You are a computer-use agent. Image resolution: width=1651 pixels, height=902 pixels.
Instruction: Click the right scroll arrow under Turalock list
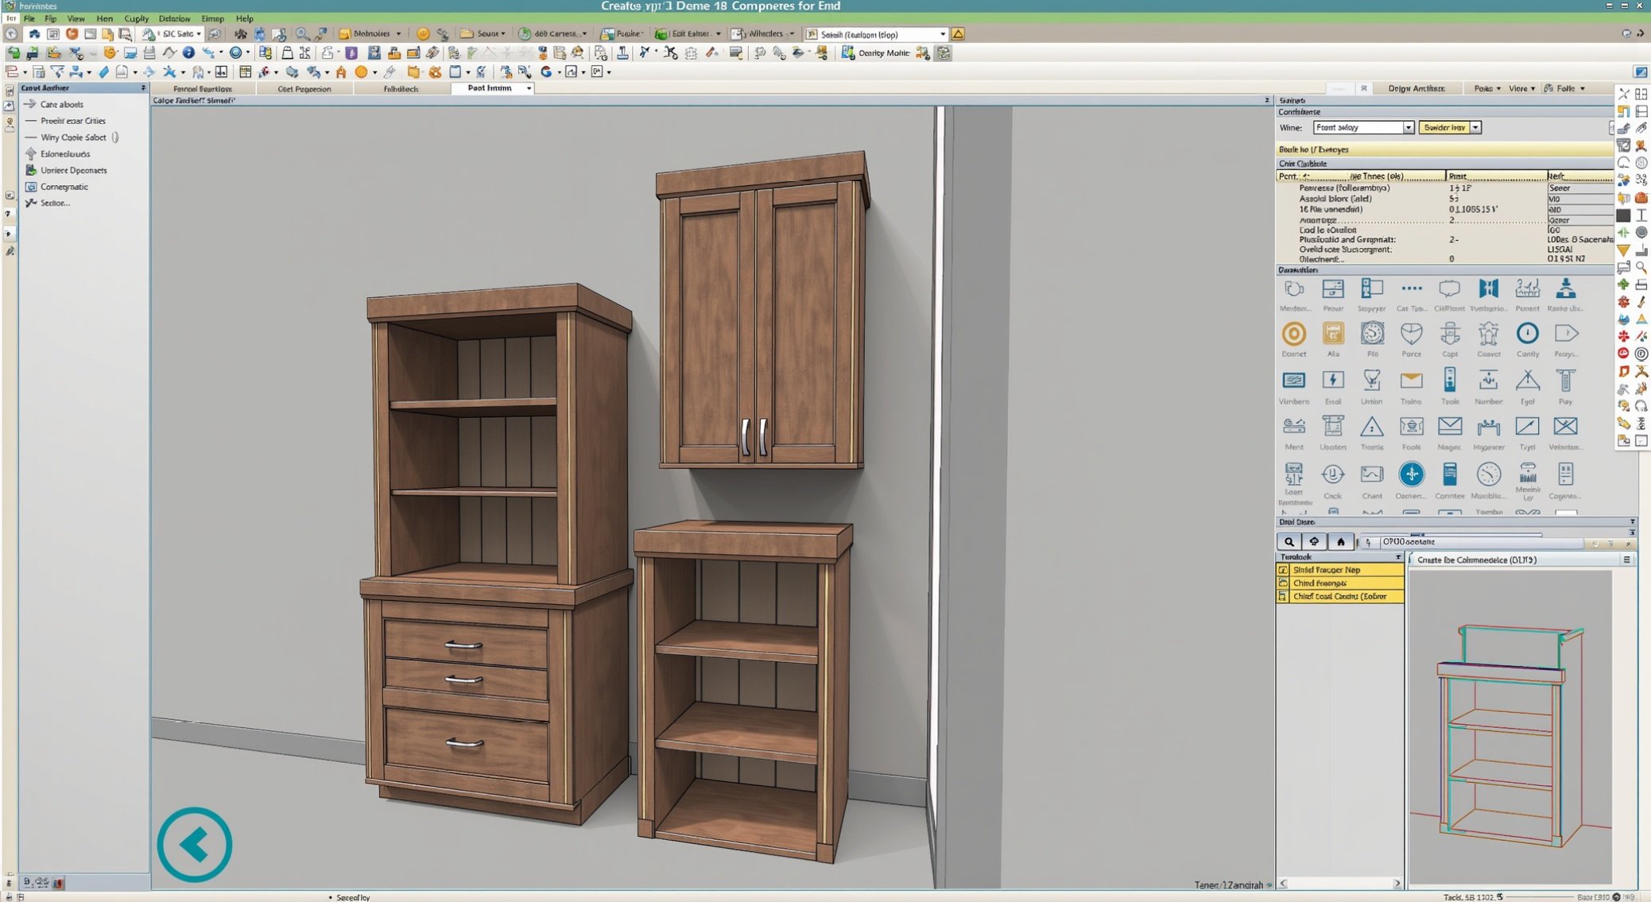click(1397, 884)
